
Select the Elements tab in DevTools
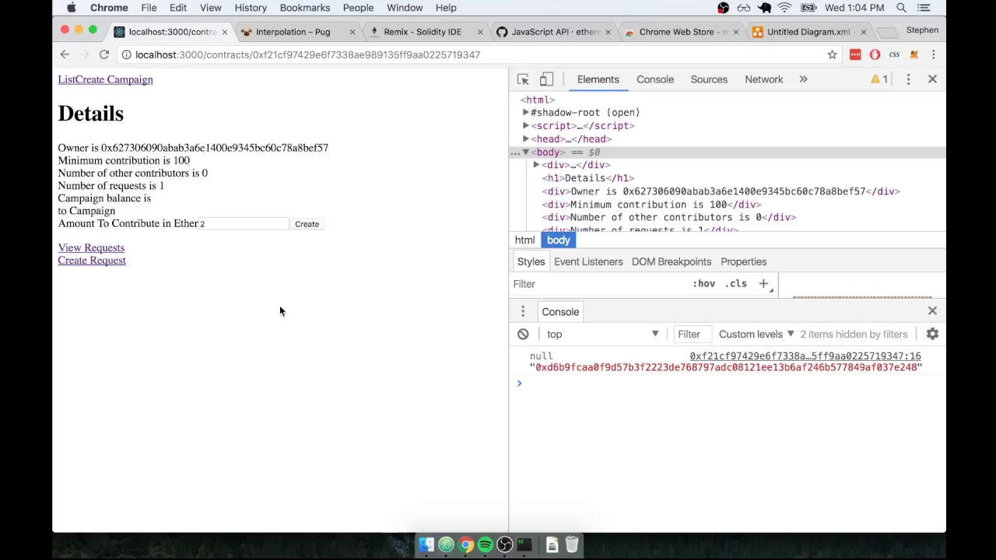pos(598,79)
